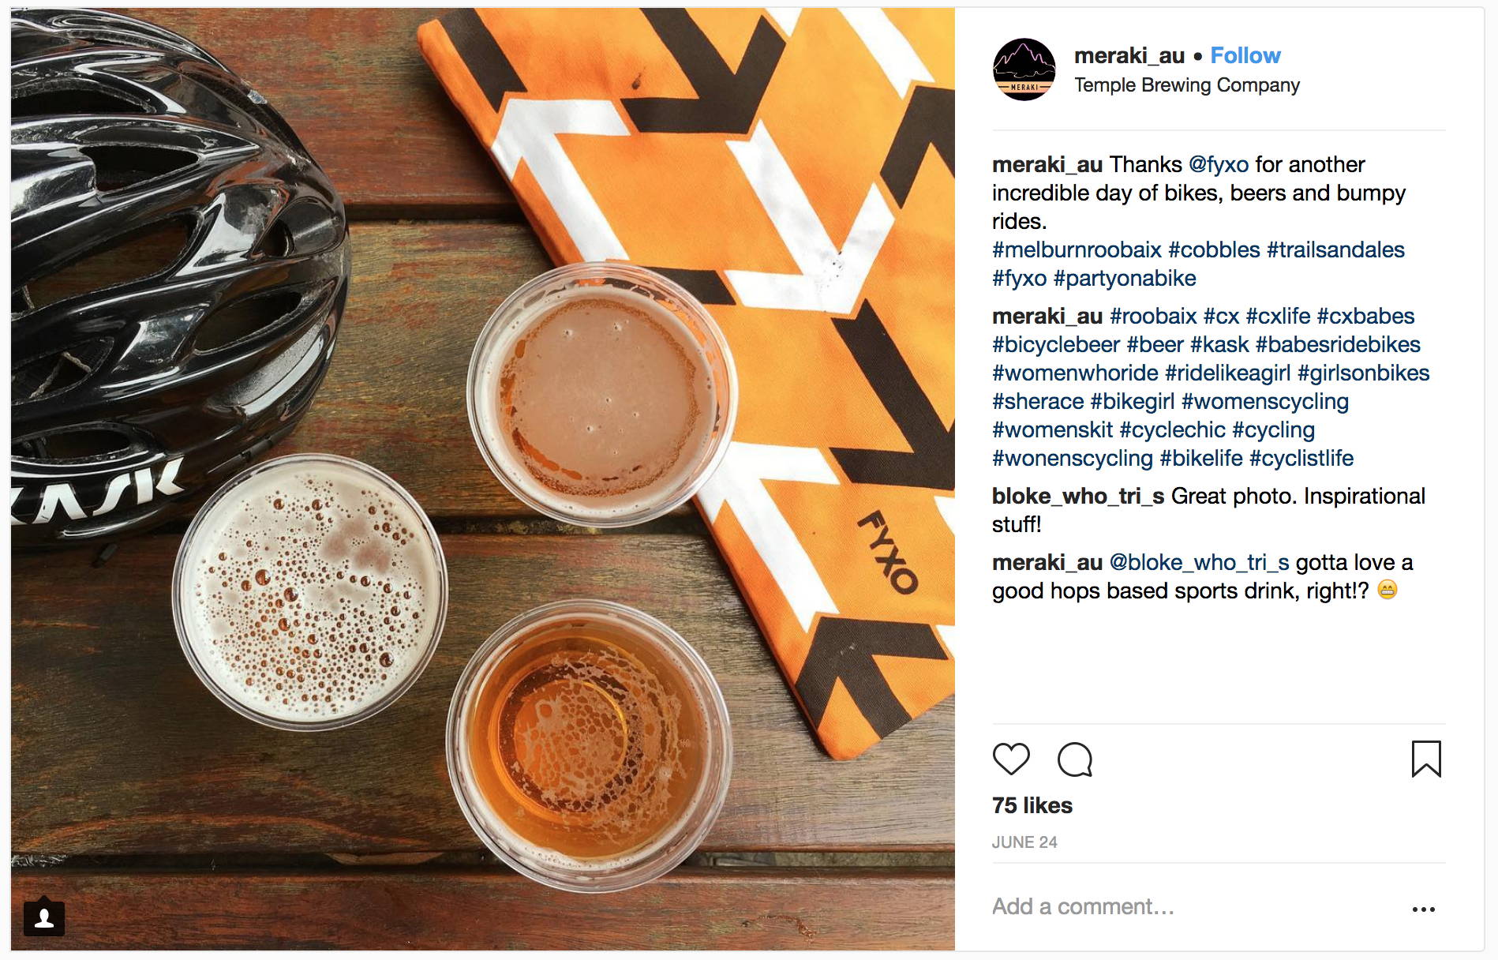Viewport: 1498px width, 960px height.
Task: Open the #cxbabes hashtag
Action: coord(1365,316)
